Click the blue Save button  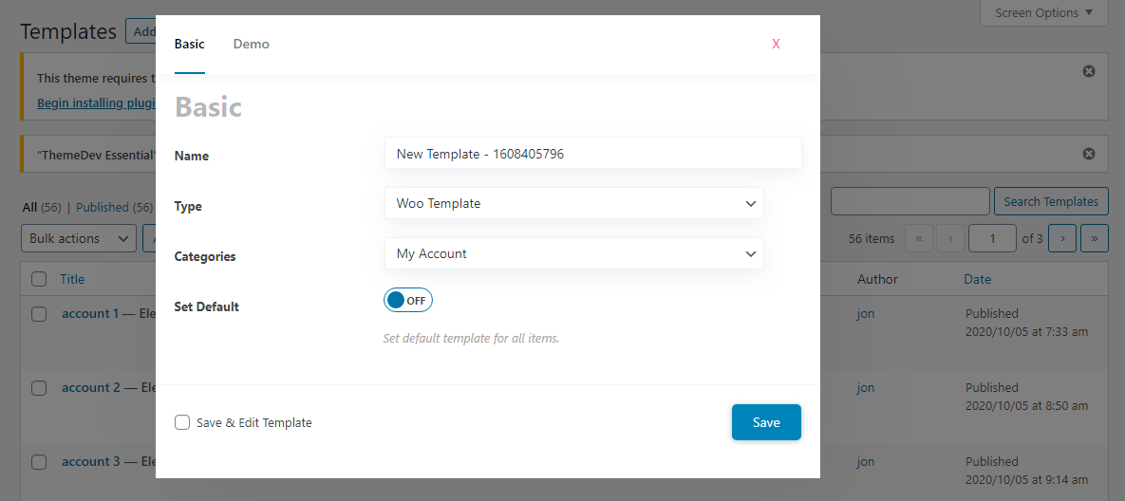tap(766, 422)
